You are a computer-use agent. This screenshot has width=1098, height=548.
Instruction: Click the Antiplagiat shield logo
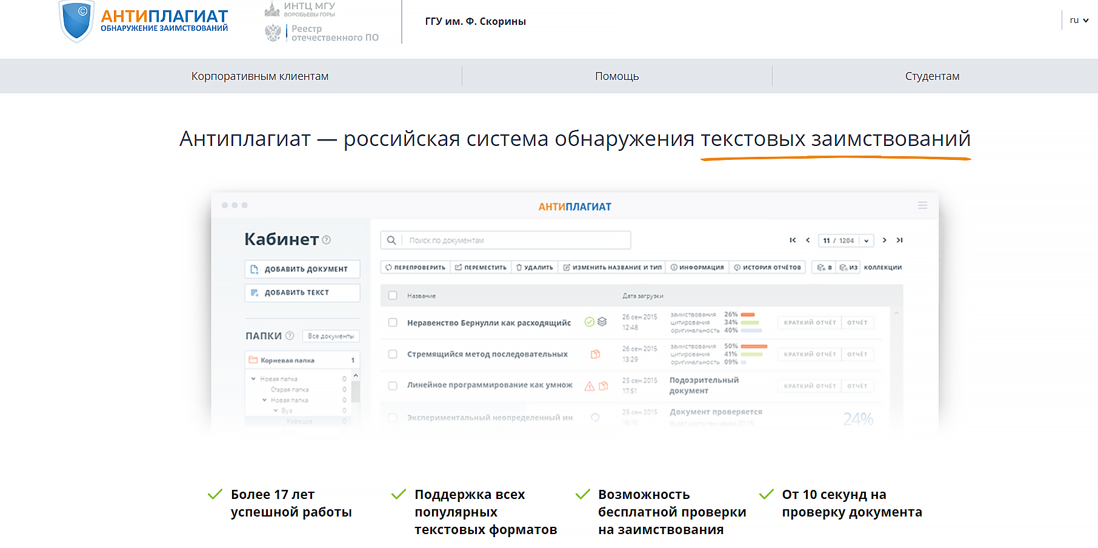point(76,21)
